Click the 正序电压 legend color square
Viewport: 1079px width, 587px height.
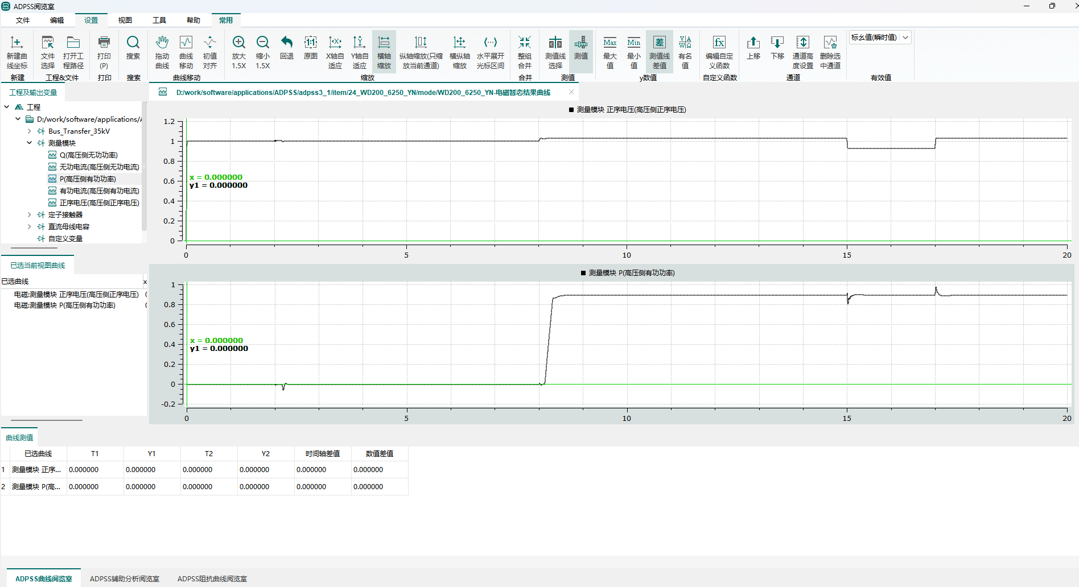point(571,110)
